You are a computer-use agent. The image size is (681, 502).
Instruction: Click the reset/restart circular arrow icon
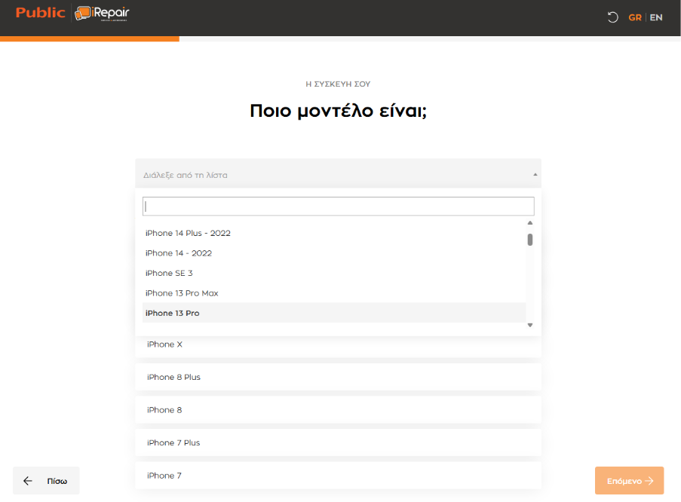pyautogui.click(x=612, y=17)
